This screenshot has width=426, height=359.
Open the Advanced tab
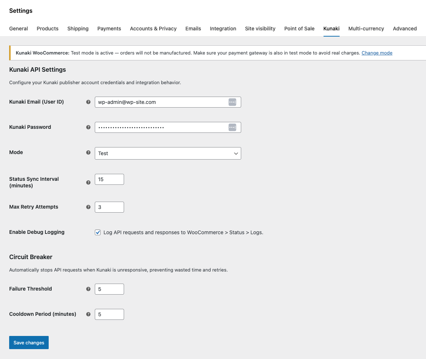[x=405, y=29]
